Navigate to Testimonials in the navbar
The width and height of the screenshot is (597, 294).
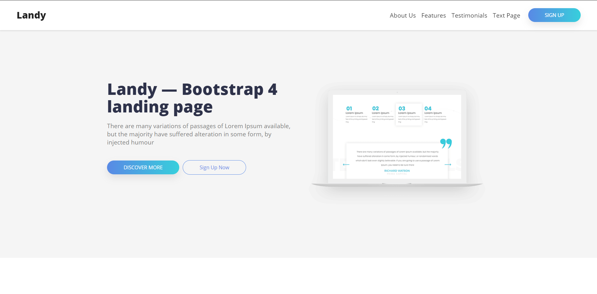469,15
